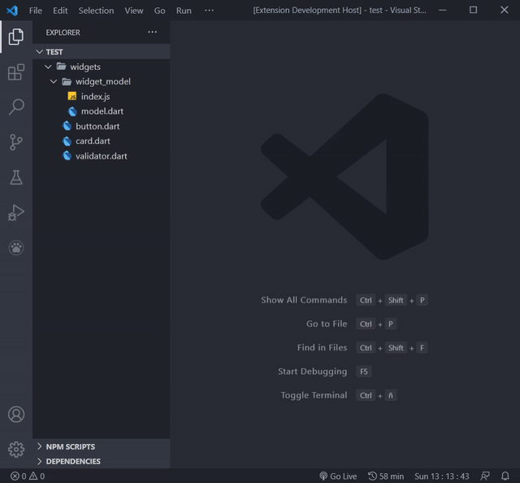Screen dimensions: 520x483
Task: Expand the DEPENDENCIES section
Action: [102, 461]
